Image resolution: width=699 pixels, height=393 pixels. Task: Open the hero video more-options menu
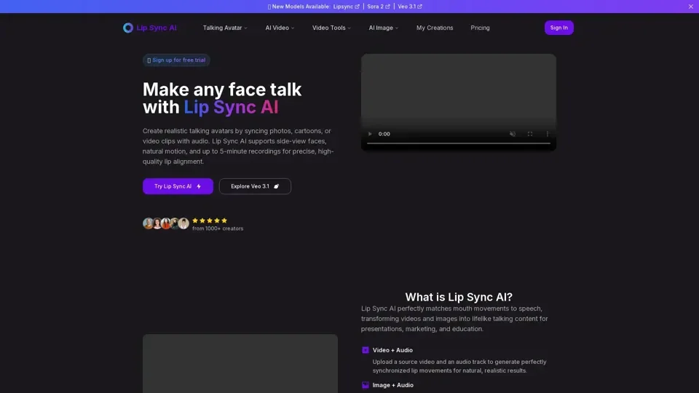[x=548, y=134]
